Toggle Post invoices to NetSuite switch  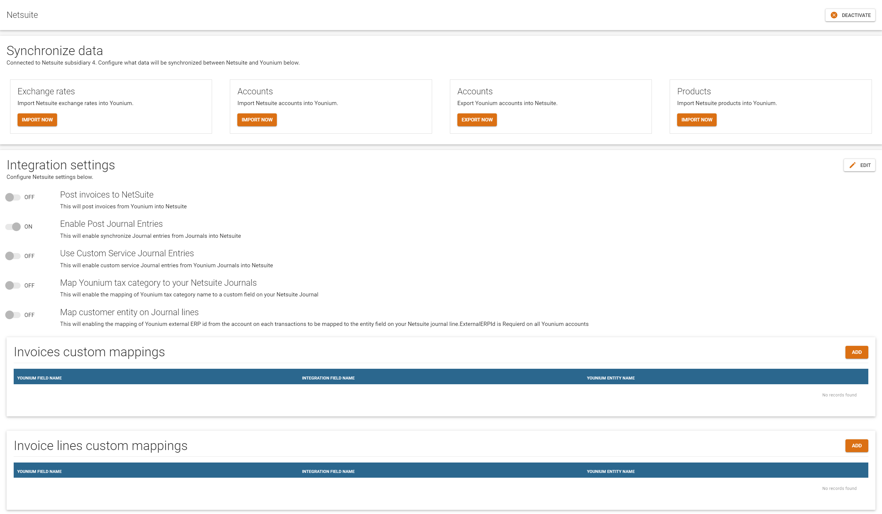[13, 197]
